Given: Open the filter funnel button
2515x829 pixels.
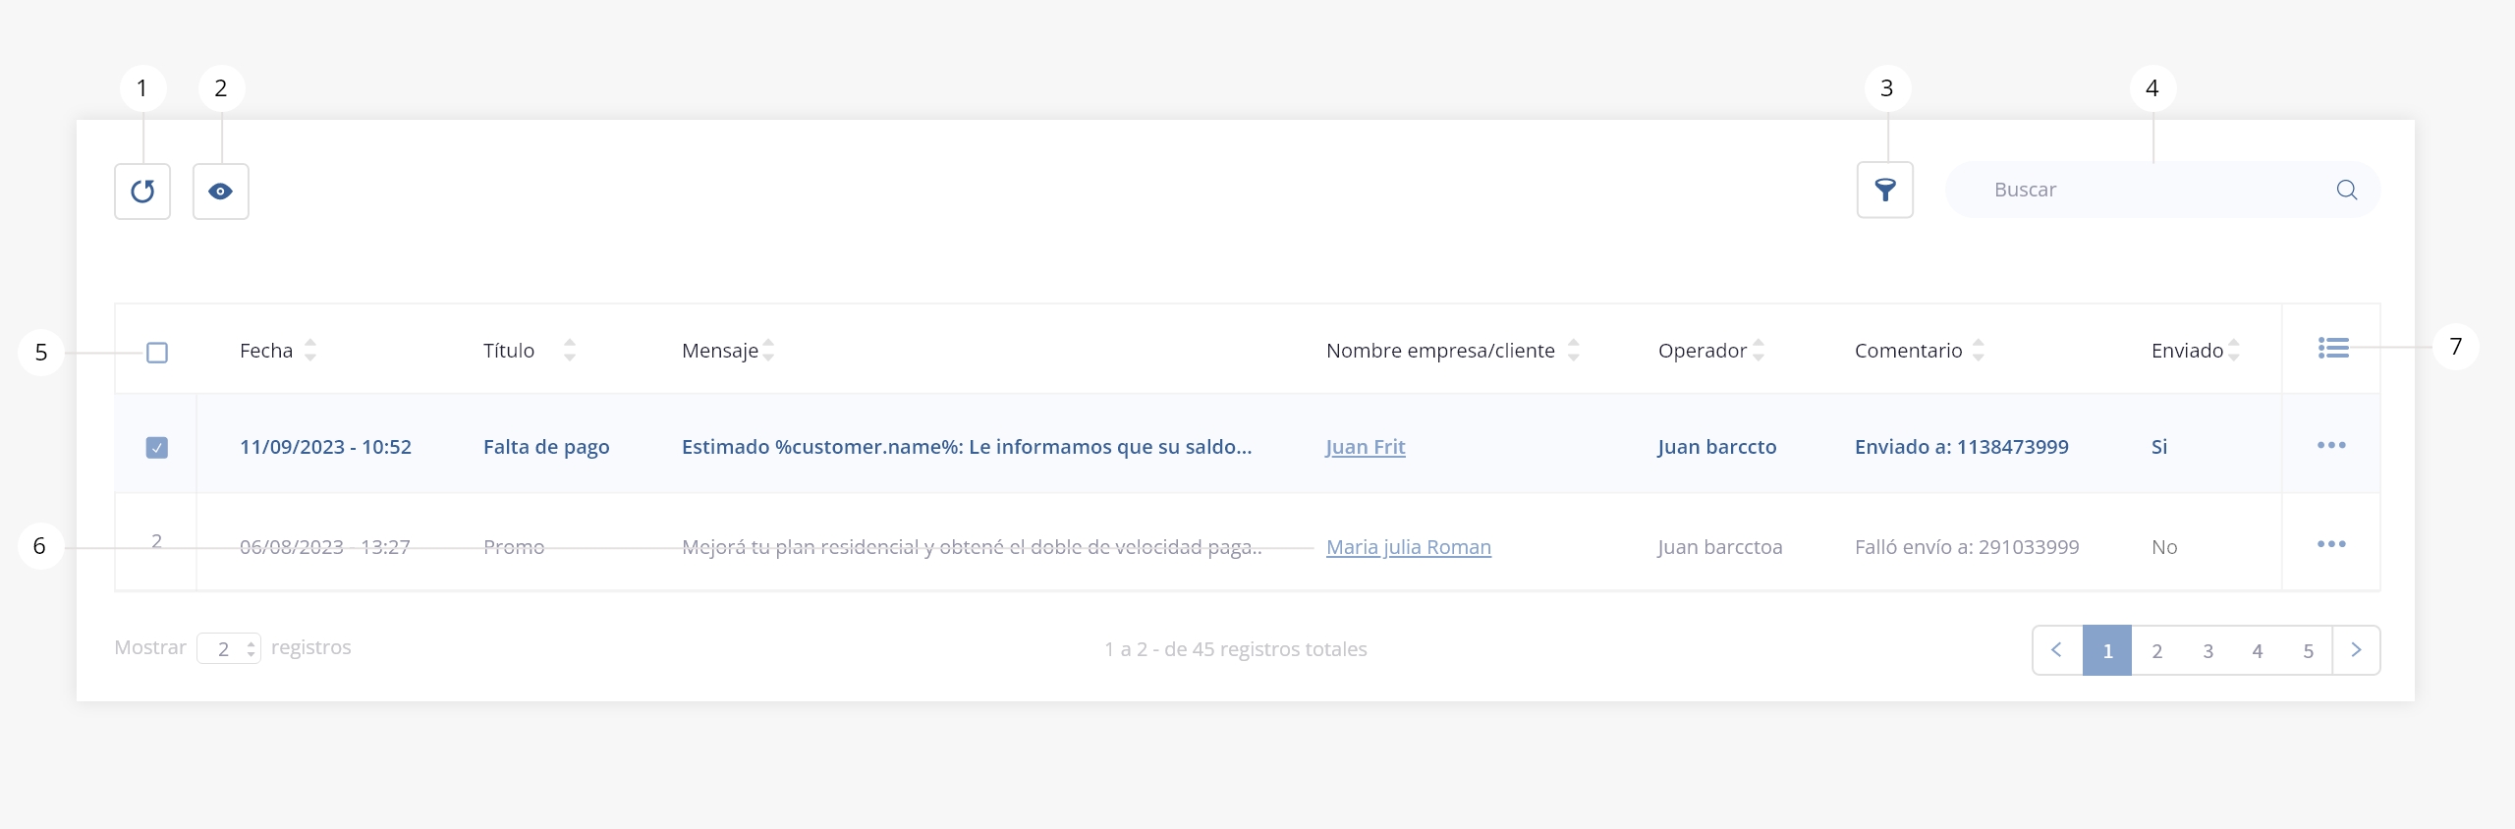Looking at the screenshot, I should point(1884,190).
